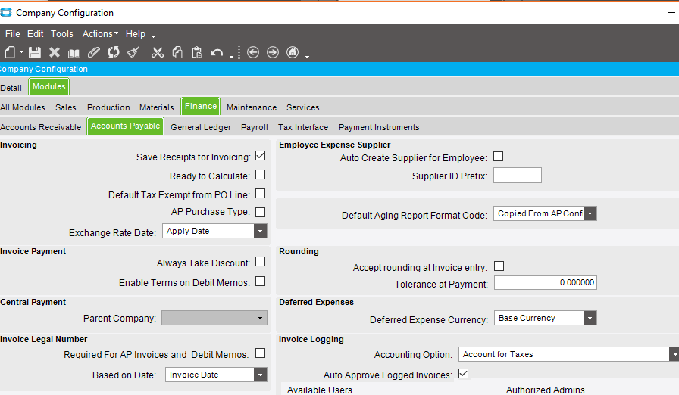The image size is (679, 395).
Task: Open Deferred Expense Currency dropdown
Action: pos(590,318)
